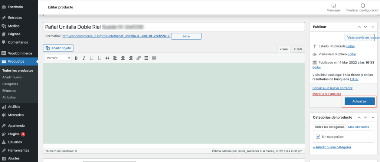Open the Párrafo format dropdown
The image size is (380, 162).
tap(58, 58)
